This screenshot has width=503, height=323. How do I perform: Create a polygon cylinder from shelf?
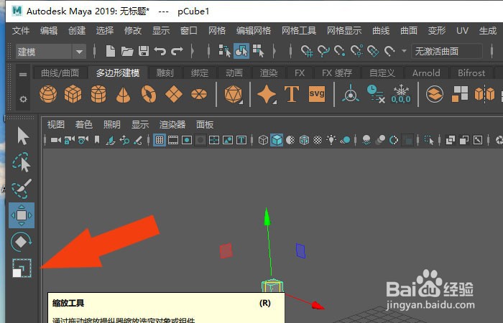[98, 94]
